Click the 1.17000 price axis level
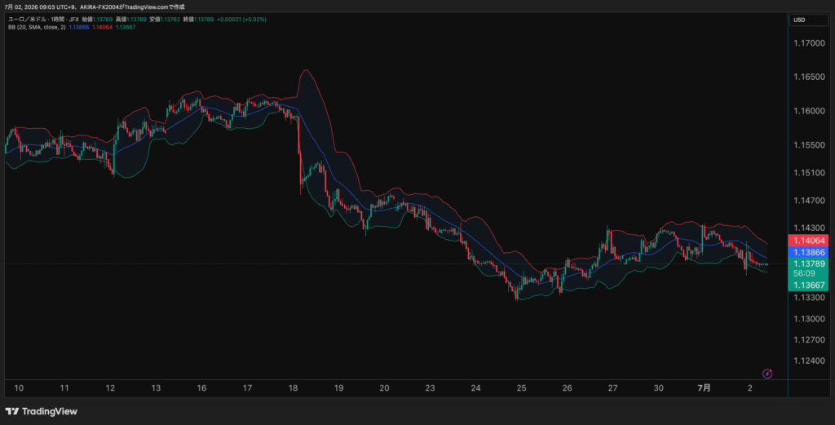 pos(809,43)
